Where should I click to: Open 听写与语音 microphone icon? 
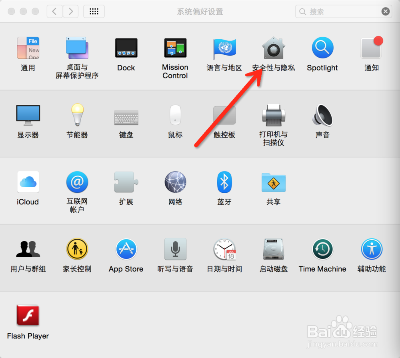(175, 249)
